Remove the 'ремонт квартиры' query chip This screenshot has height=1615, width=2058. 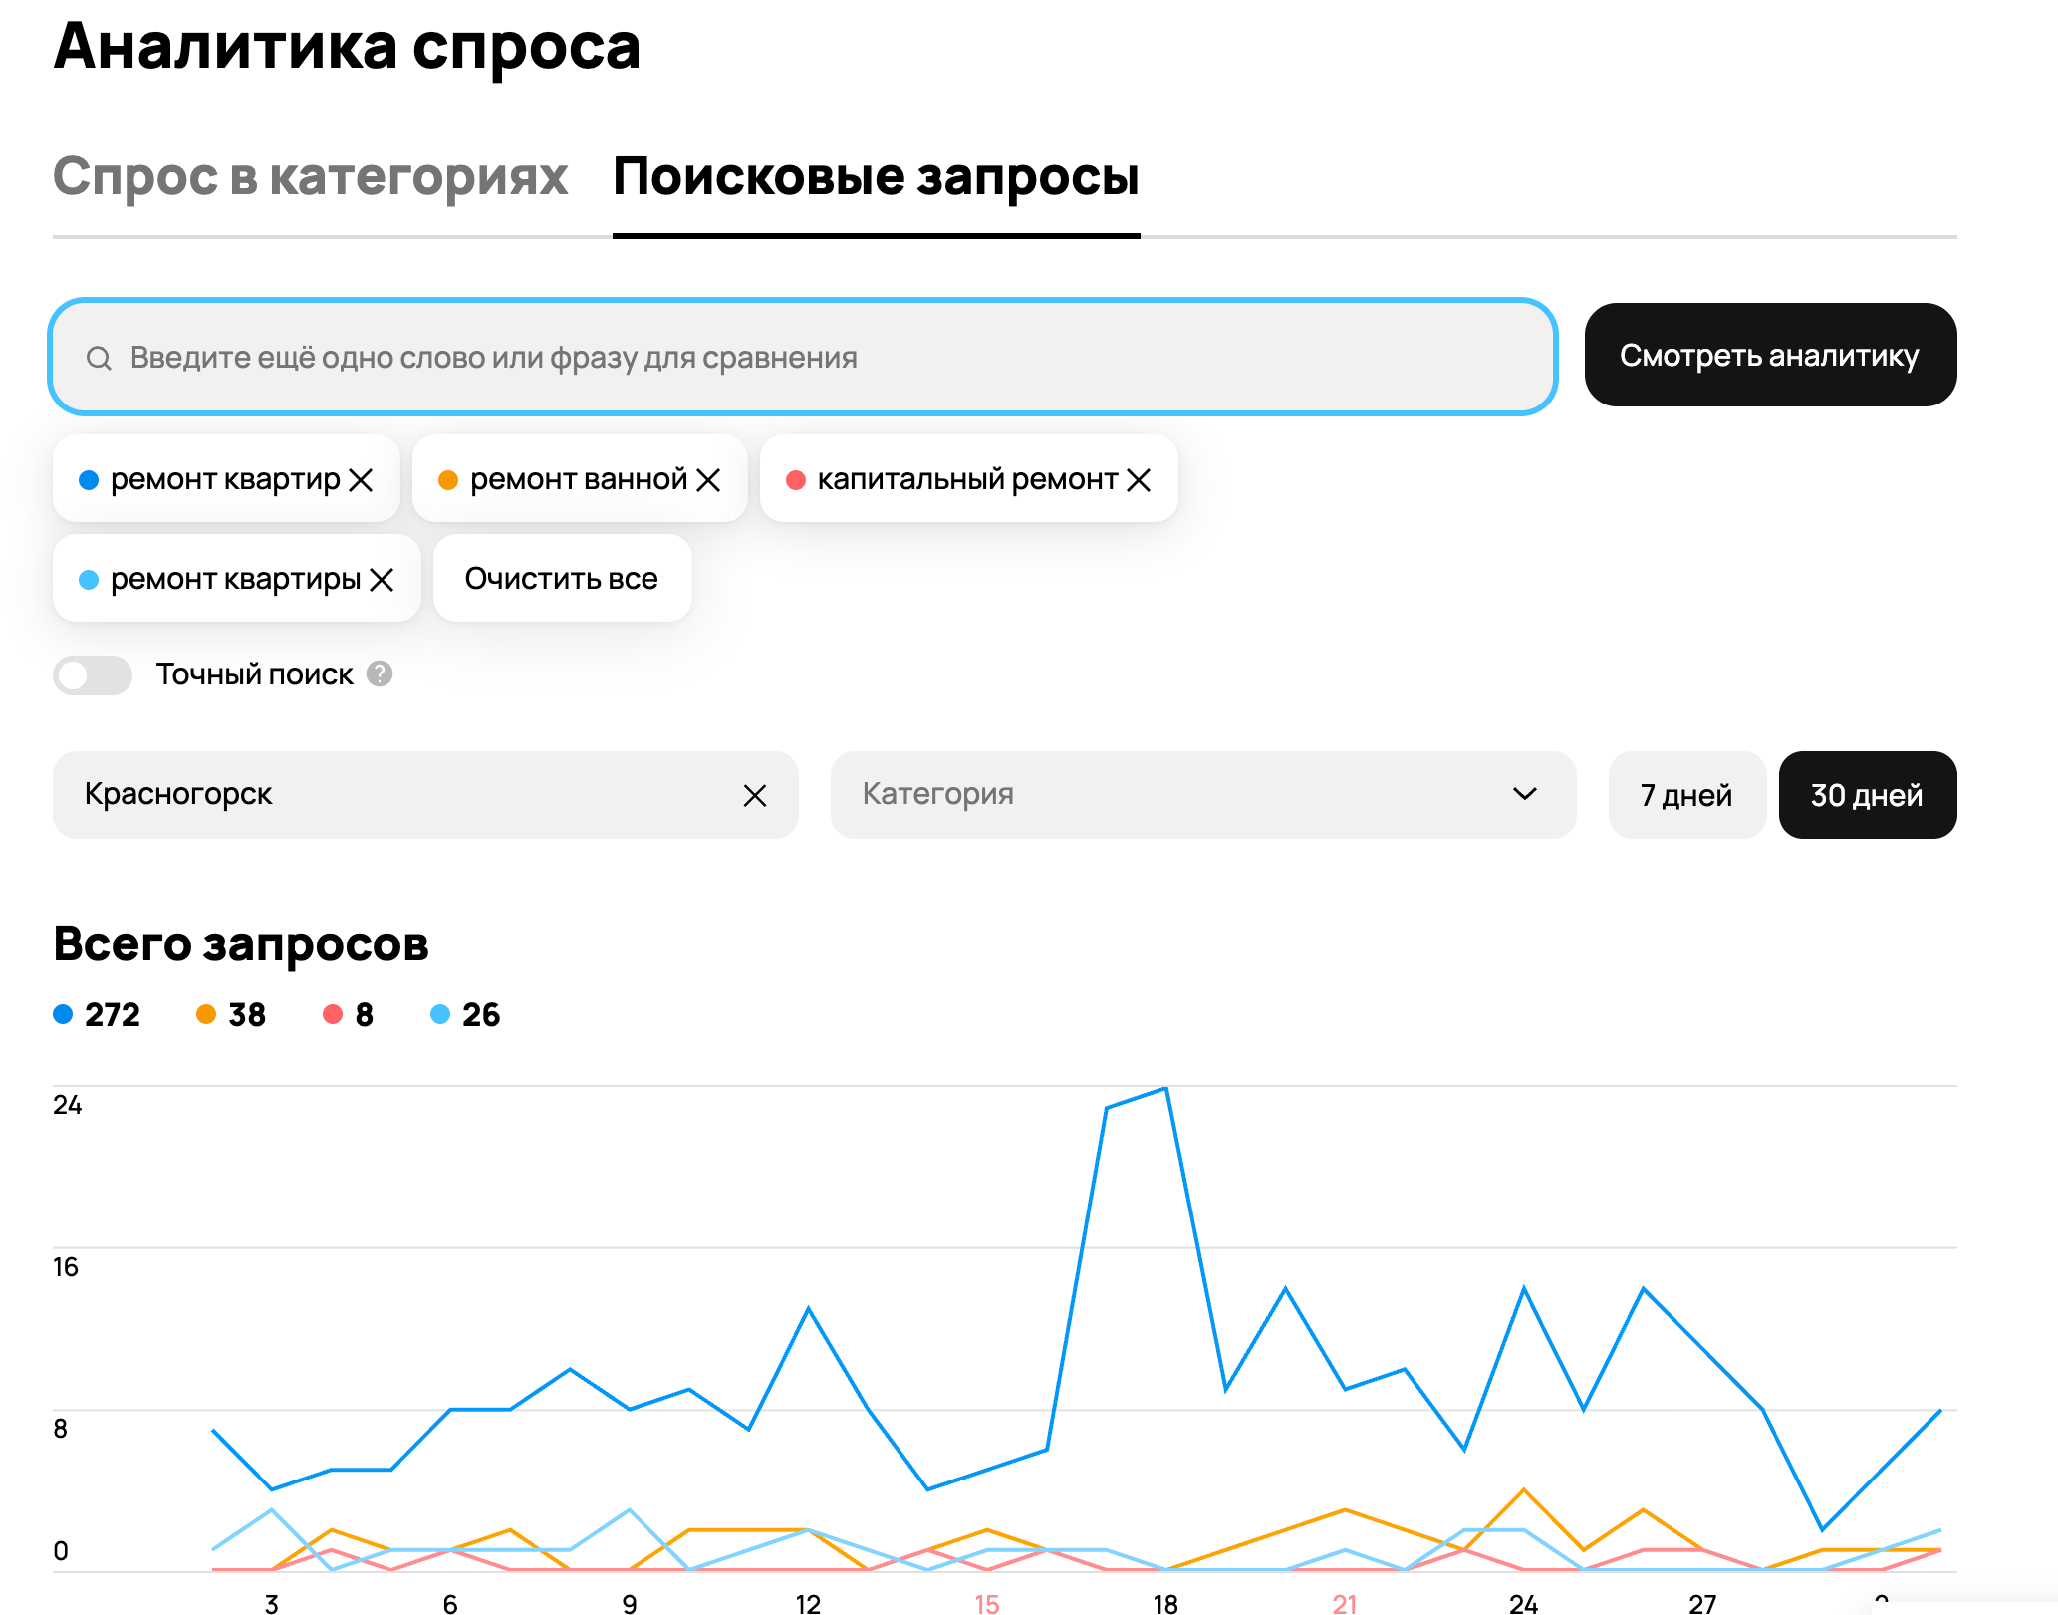tap(382, 580)
